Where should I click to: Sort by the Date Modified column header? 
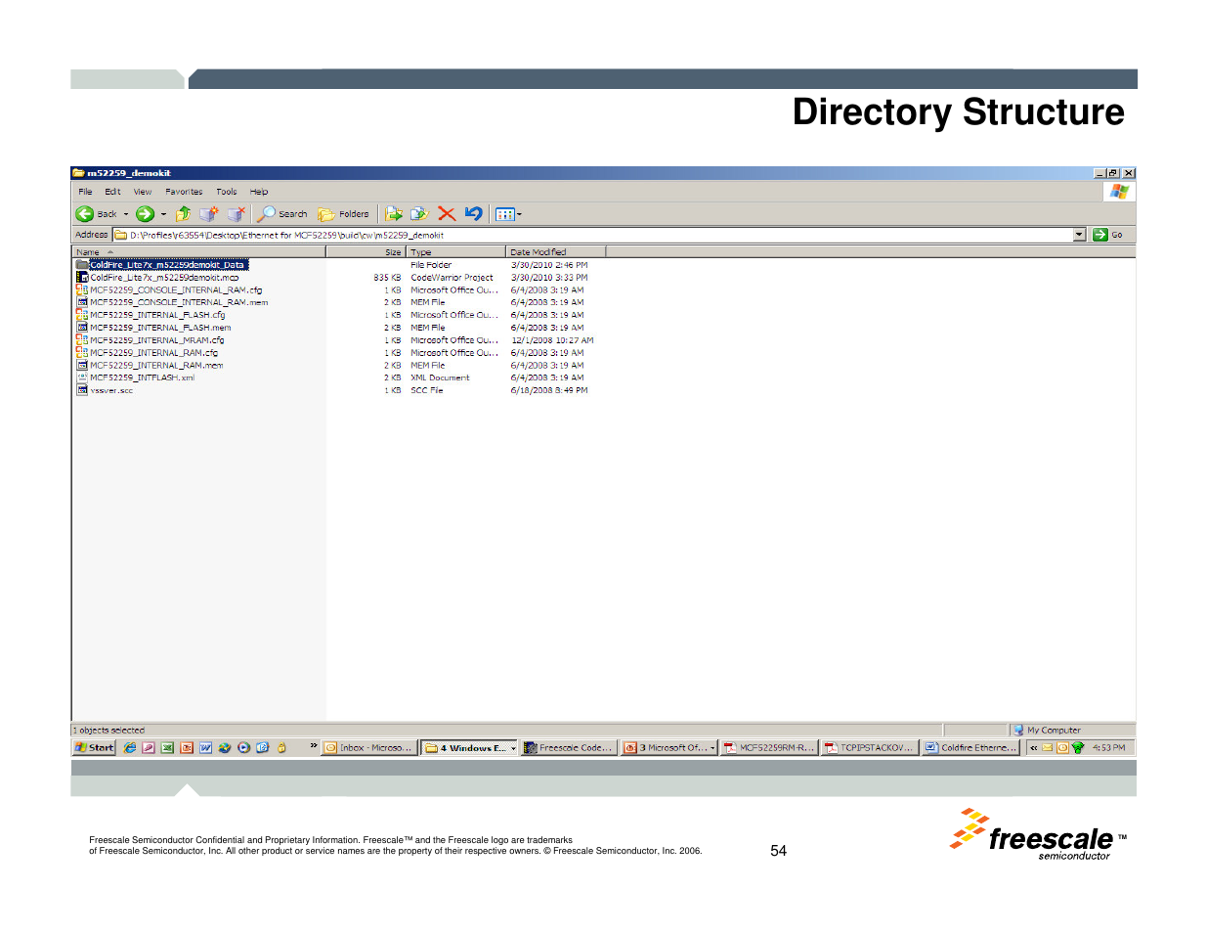point(556,252)
